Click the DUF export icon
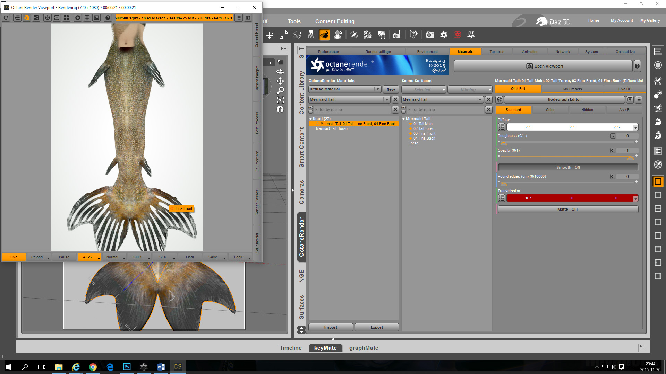 (x=471, y=35)
